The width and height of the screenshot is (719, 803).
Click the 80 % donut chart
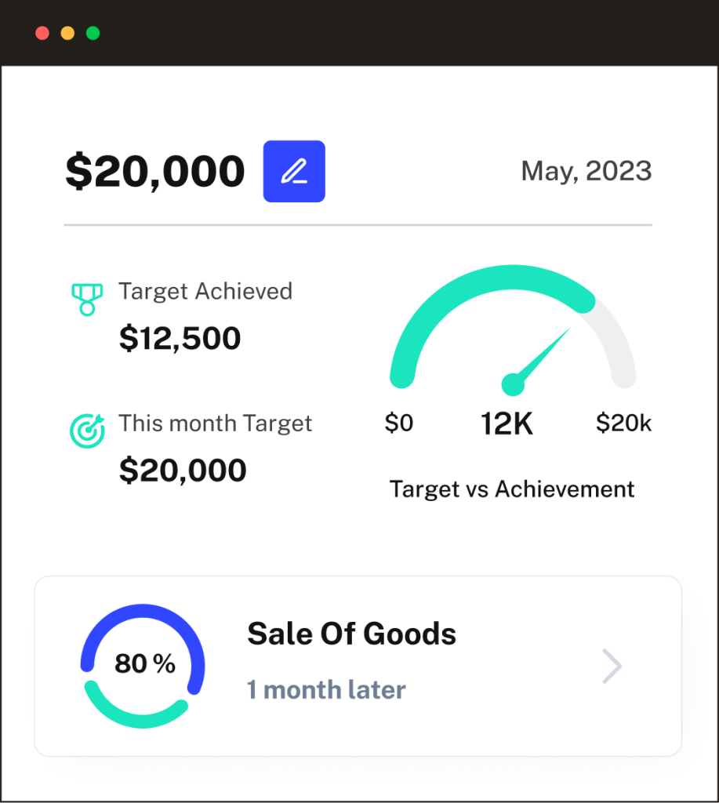[x=142, y=665]
